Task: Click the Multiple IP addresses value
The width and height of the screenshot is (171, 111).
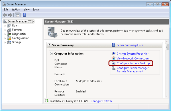Action: point(89,81)
